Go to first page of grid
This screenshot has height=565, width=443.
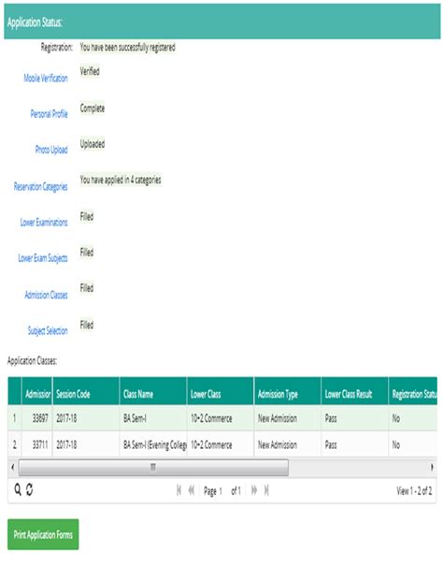(179, 490)
